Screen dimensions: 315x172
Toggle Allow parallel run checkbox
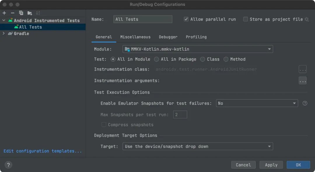[186, 19]
